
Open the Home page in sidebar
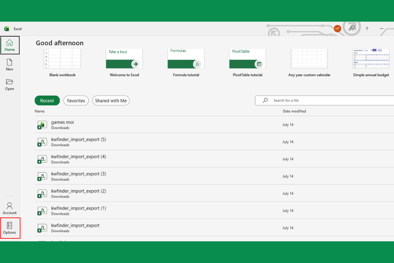9,45
